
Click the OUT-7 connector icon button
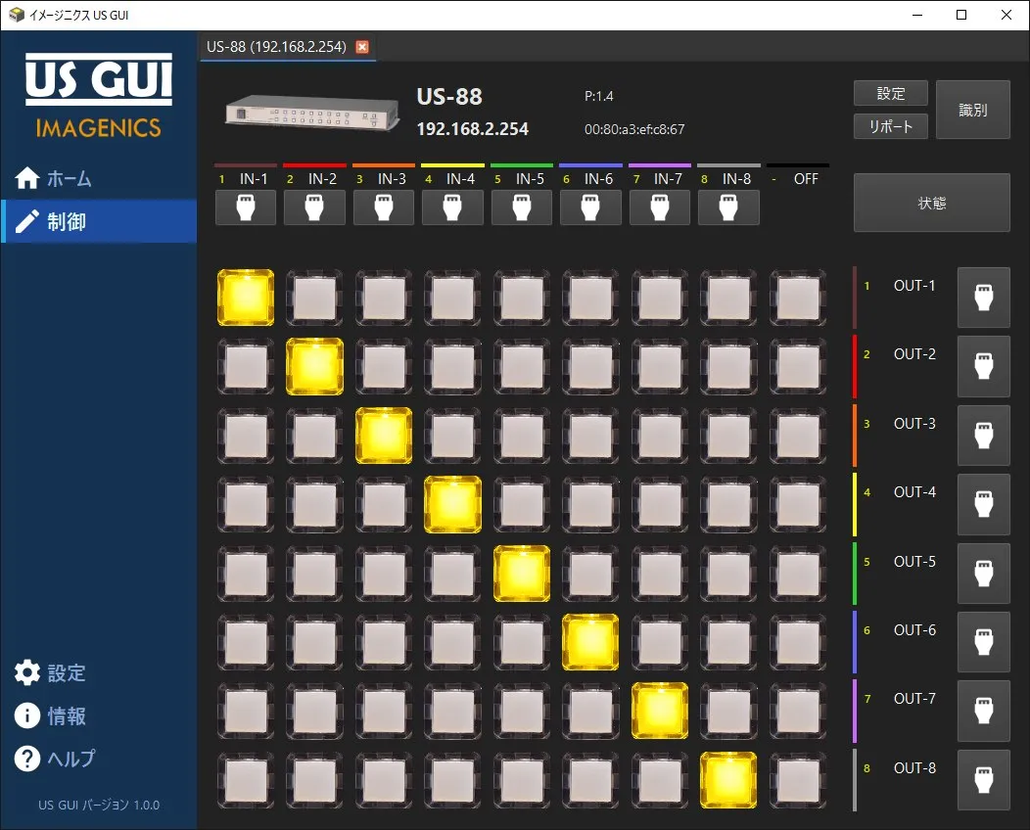[x=983, y=712]
